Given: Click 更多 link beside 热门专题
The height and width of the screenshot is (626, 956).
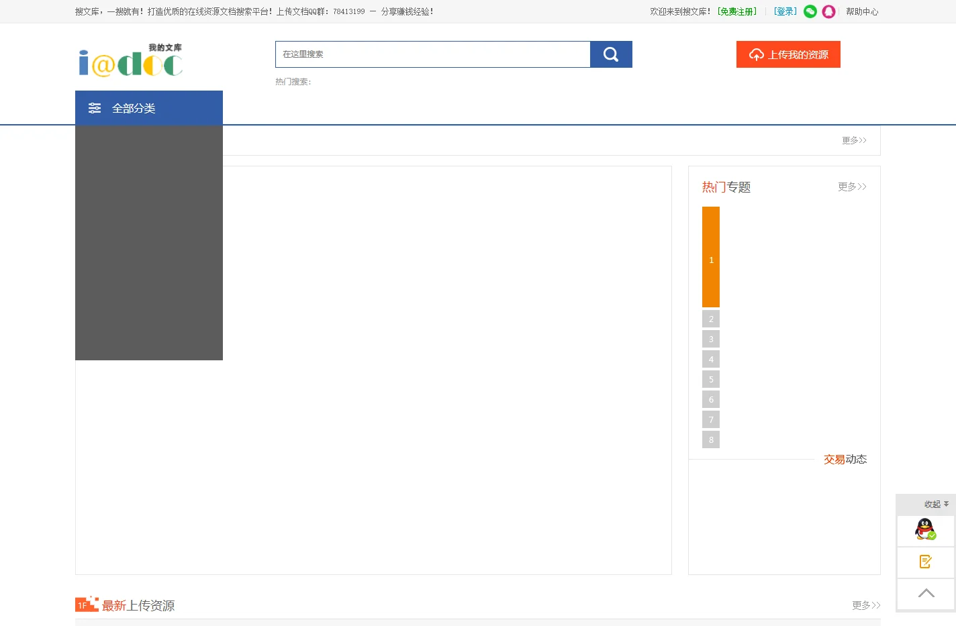Looking at the screenshot, I should click(852, 187).
